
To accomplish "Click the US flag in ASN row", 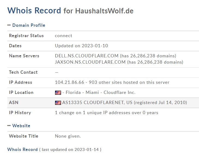I will (58, 103).
